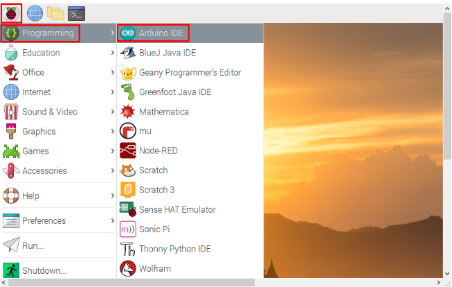Click the Scratch cat icon
Screen dimensions: 452x287
(127, 170)
